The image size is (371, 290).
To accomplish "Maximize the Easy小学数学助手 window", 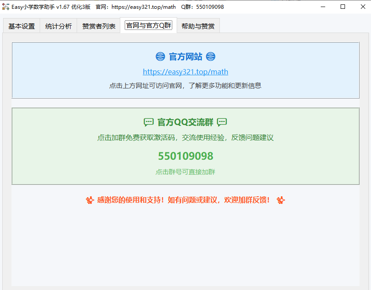I will pyautogui.click(x=343, y=7).
